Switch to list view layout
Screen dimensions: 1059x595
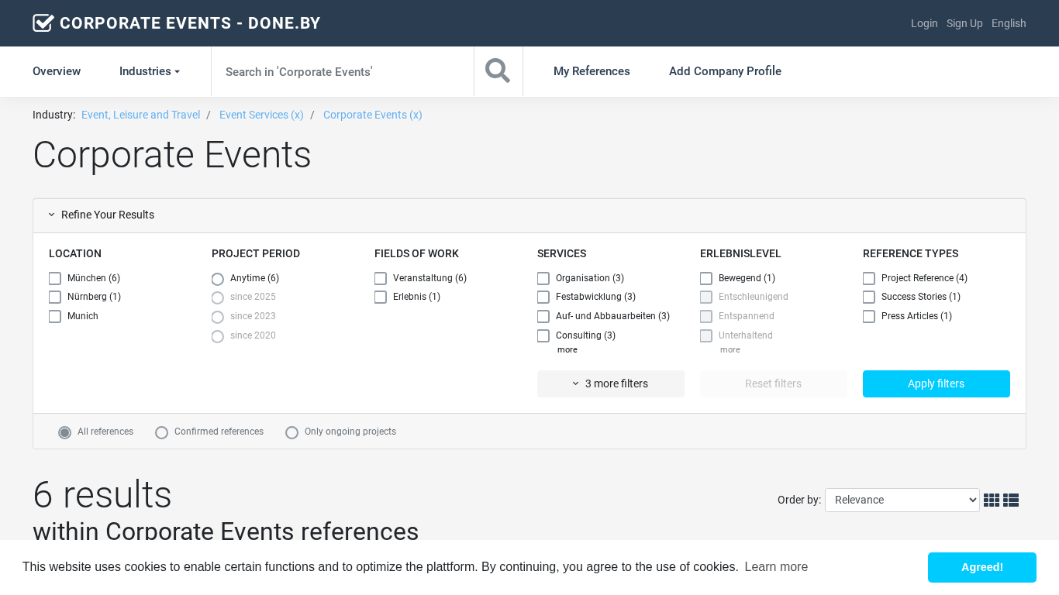coord(1010,500)
